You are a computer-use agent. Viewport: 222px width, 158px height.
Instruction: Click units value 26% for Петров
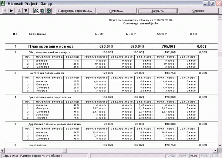point(76,64)
